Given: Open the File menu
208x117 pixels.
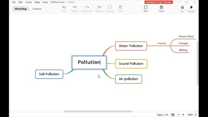Looking at the screenshot, I should pos(14,2).
